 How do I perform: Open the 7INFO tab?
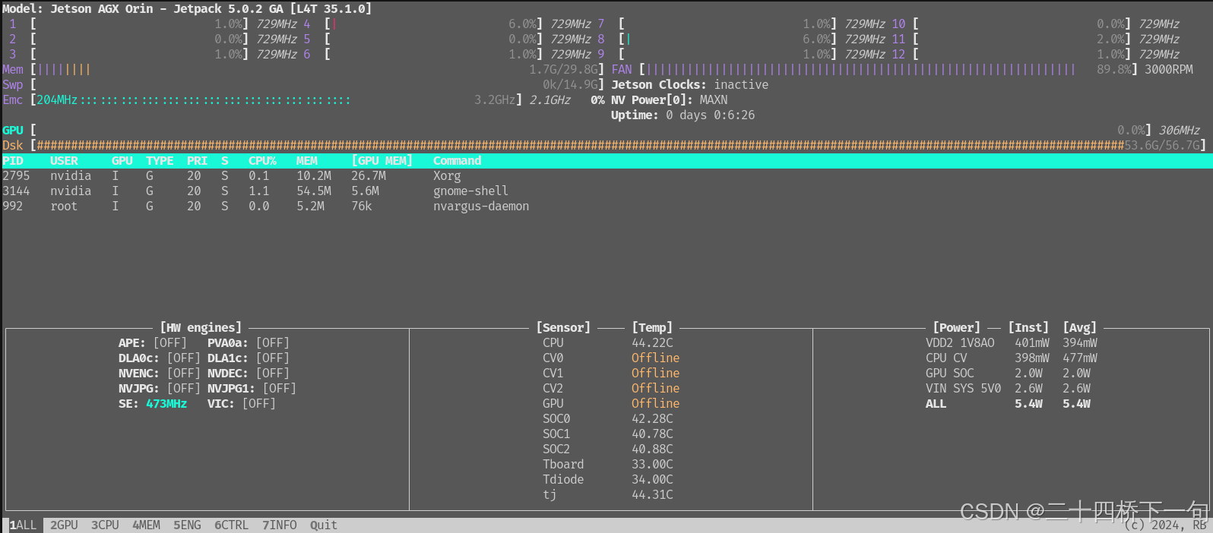[279, 525]
